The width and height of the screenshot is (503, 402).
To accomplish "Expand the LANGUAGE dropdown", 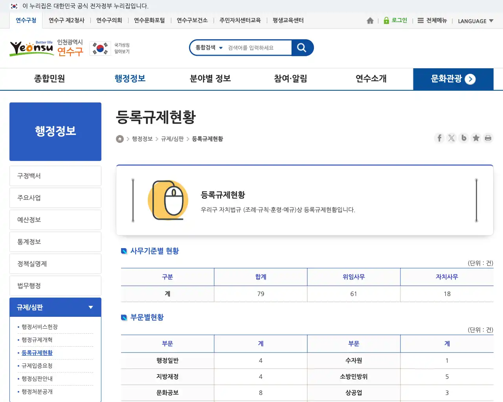I will click(475, 21).
